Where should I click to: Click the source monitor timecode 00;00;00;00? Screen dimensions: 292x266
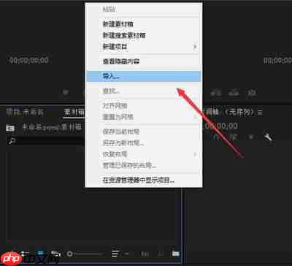click(x=29, y=60)
